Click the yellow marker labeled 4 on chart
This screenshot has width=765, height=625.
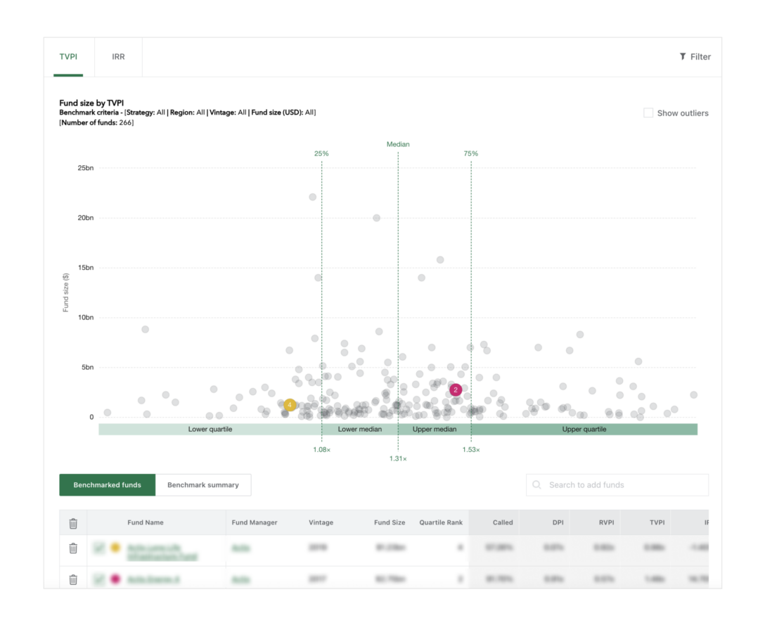click(x=290, y=405)
